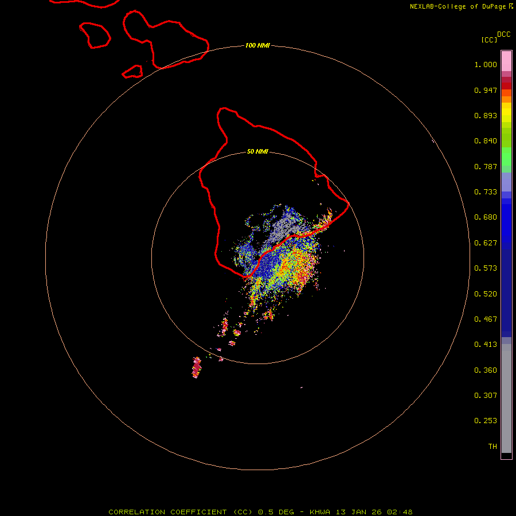Click the 0.573 scale value
Viewport: 516px width, 516px height.
486,268
